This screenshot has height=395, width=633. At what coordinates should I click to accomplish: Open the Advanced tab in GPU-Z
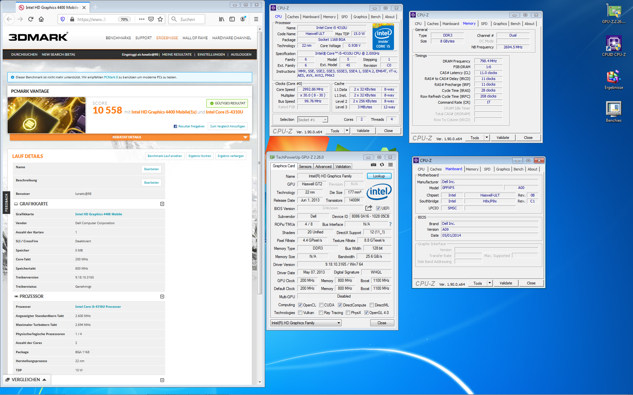[323, 167]
